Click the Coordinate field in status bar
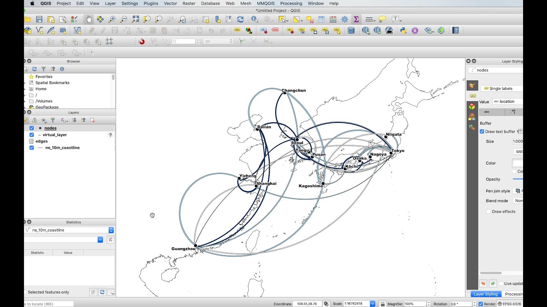Viewport: 547px width, 307px height. 306,304
